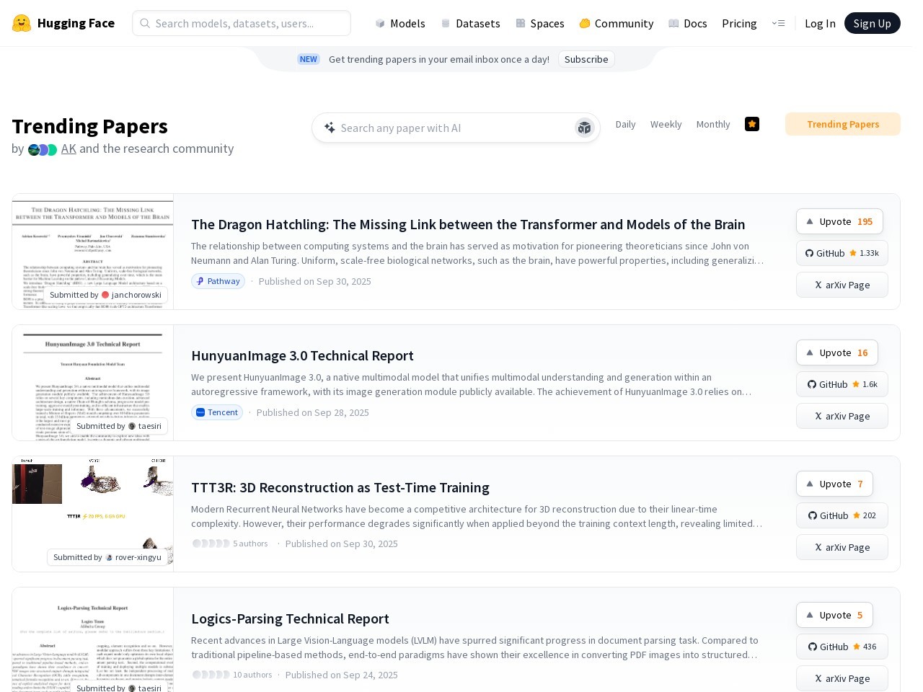Open arXiv Page for HunyuanImage 3.0
Image resolution: width=923 pixels, height=692 pixels.
point(842,416)
